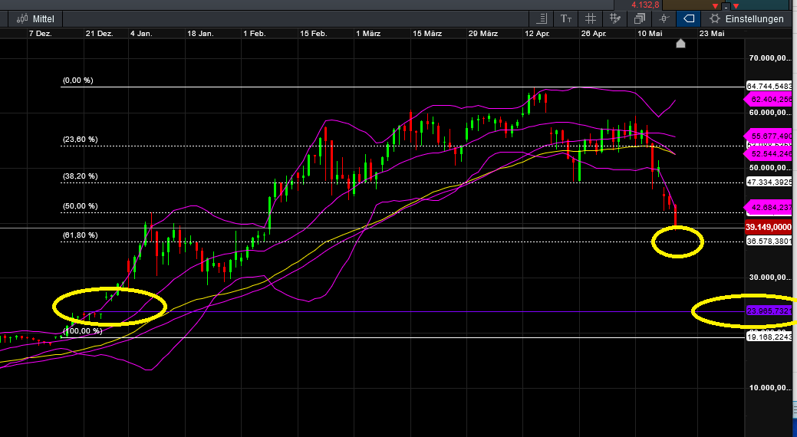The height and width of the screenshot is (437, 797).
Task: Click the 70.000,00 price axis label
Action: coord(769,58)
